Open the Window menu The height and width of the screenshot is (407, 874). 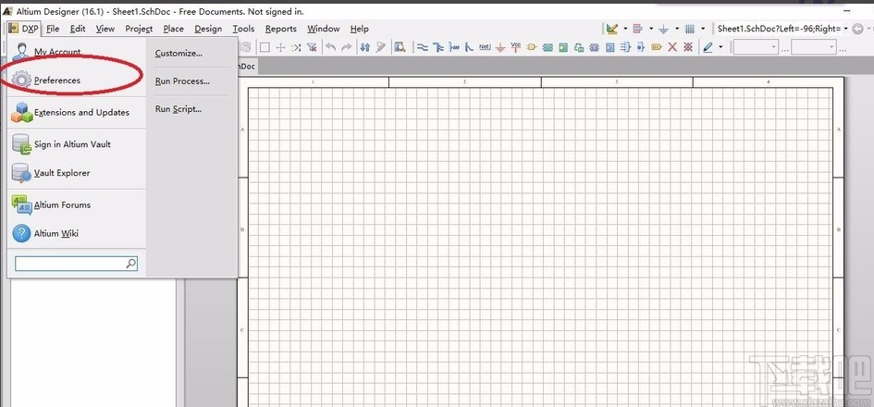(324, 29)
